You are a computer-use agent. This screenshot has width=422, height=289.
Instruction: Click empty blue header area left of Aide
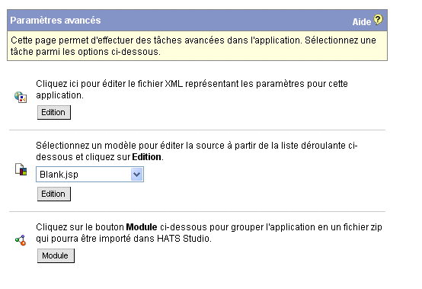226,21
